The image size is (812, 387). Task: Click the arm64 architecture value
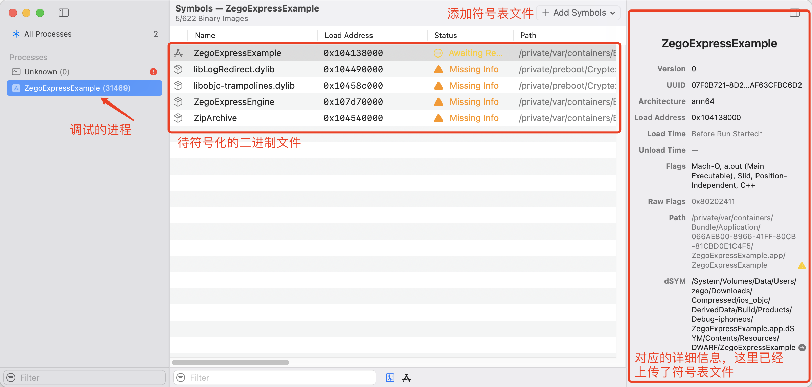click(x=703, y=101)
